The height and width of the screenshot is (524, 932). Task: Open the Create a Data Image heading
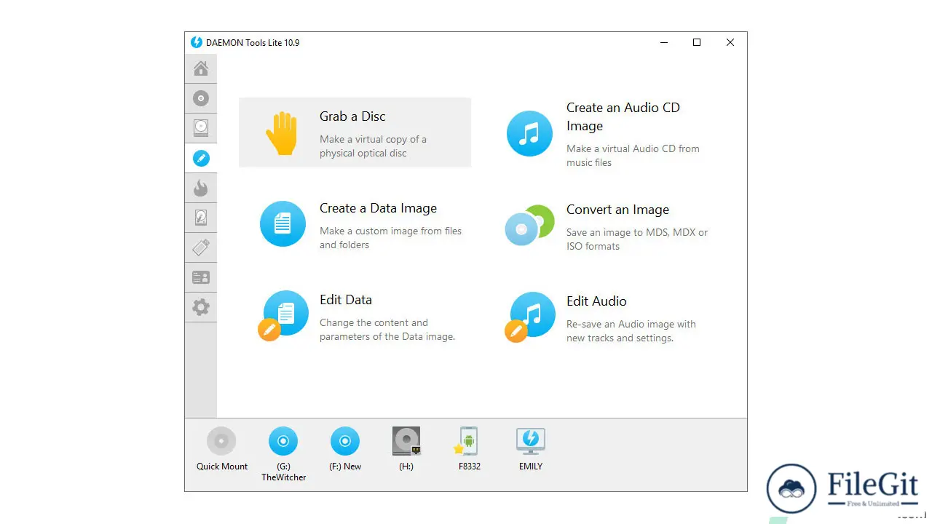click(x=378, y=208)
